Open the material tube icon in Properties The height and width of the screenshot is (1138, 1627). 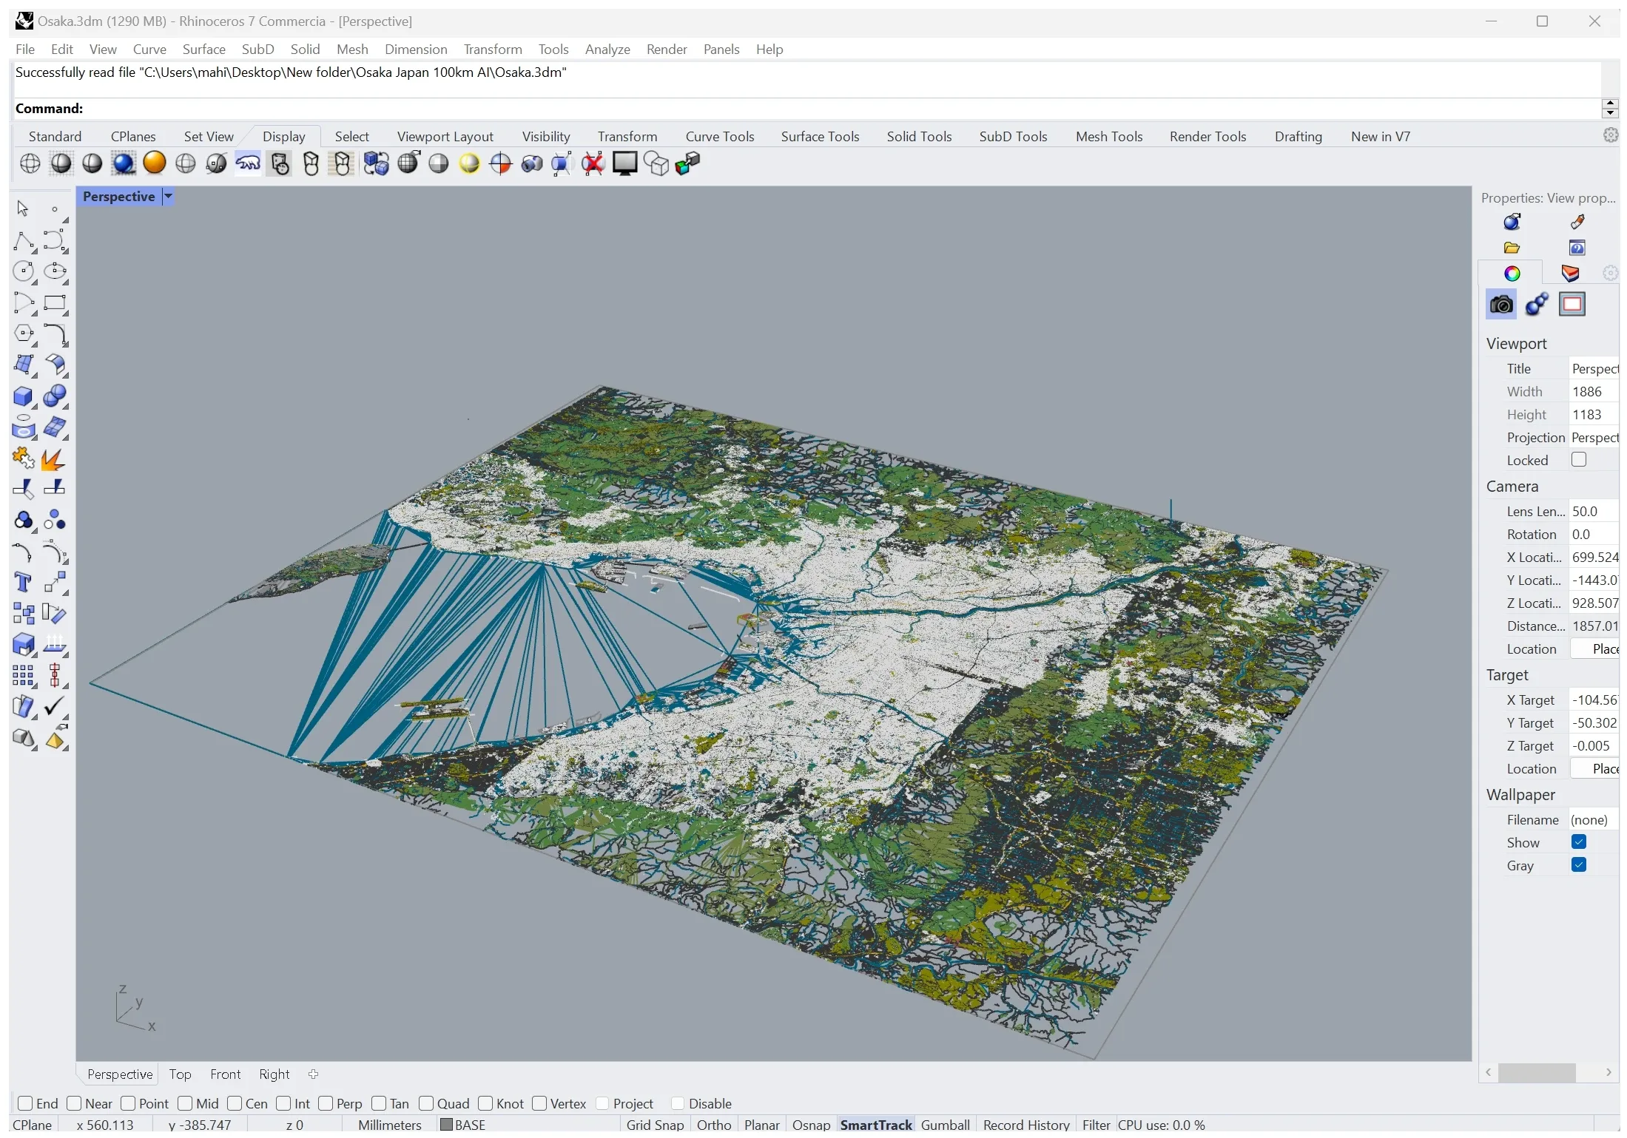1578,222
